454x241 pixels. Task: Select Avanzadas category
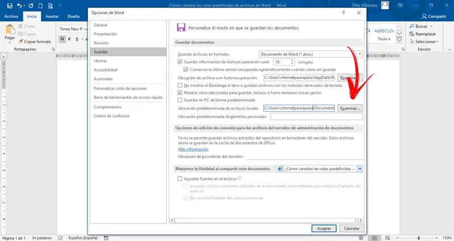(x=128, y=79)
